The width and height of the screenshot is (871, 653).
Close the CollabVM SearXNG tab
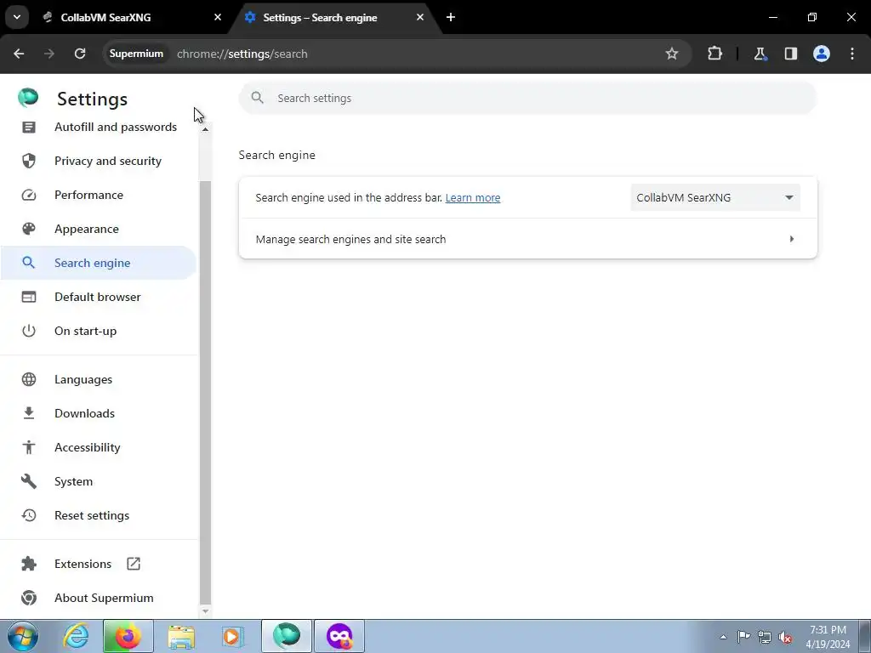(x=218, y=17)
